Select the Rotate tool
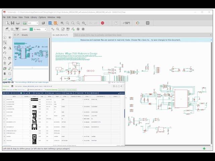 click(5, 53)
